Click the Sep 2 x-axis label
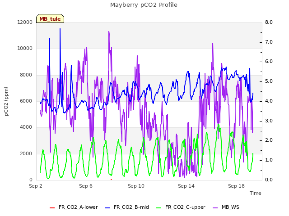This screenshot has width=289, height=216. tap(36, 186)
